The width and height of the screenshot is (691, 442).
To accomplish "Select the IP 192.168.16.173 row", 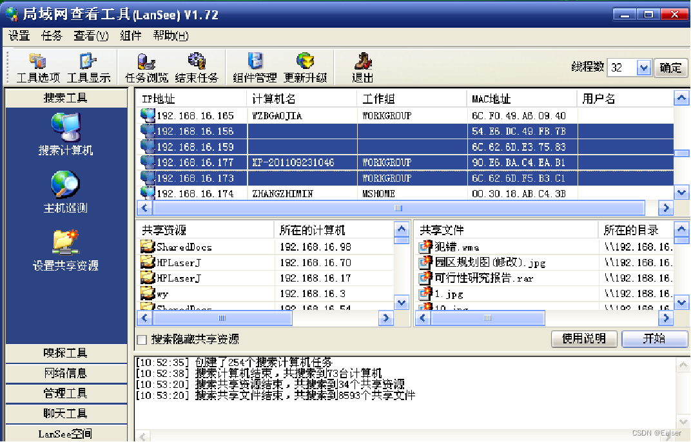I will tap(405, 178).
